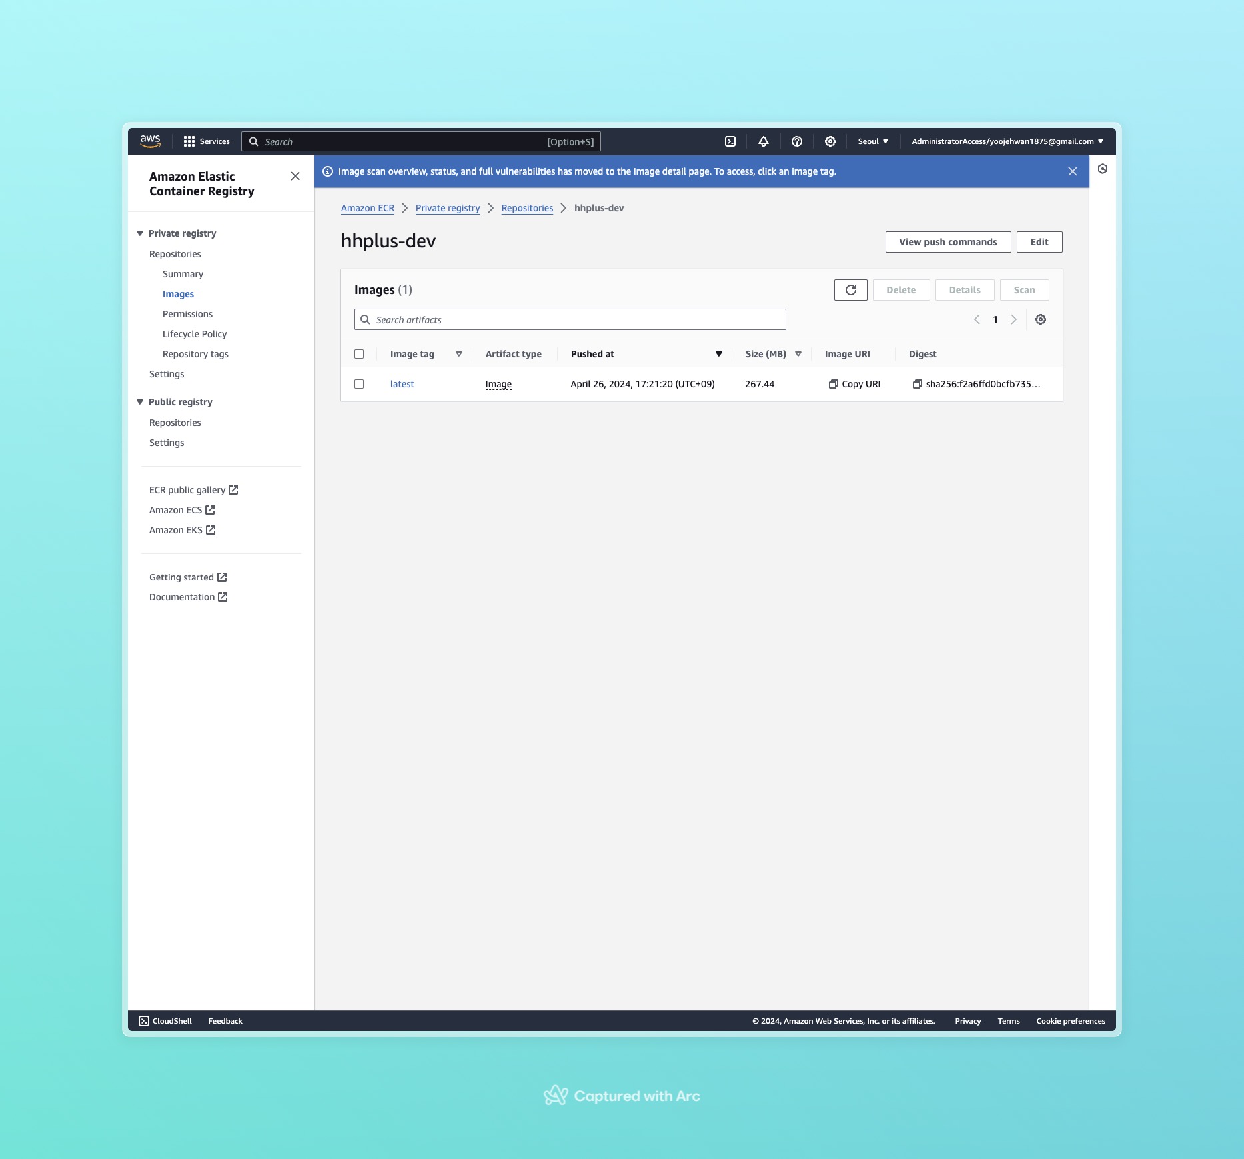
Task: Click the April 26, 2024 pushed timestamp
Action: (642, 384)
